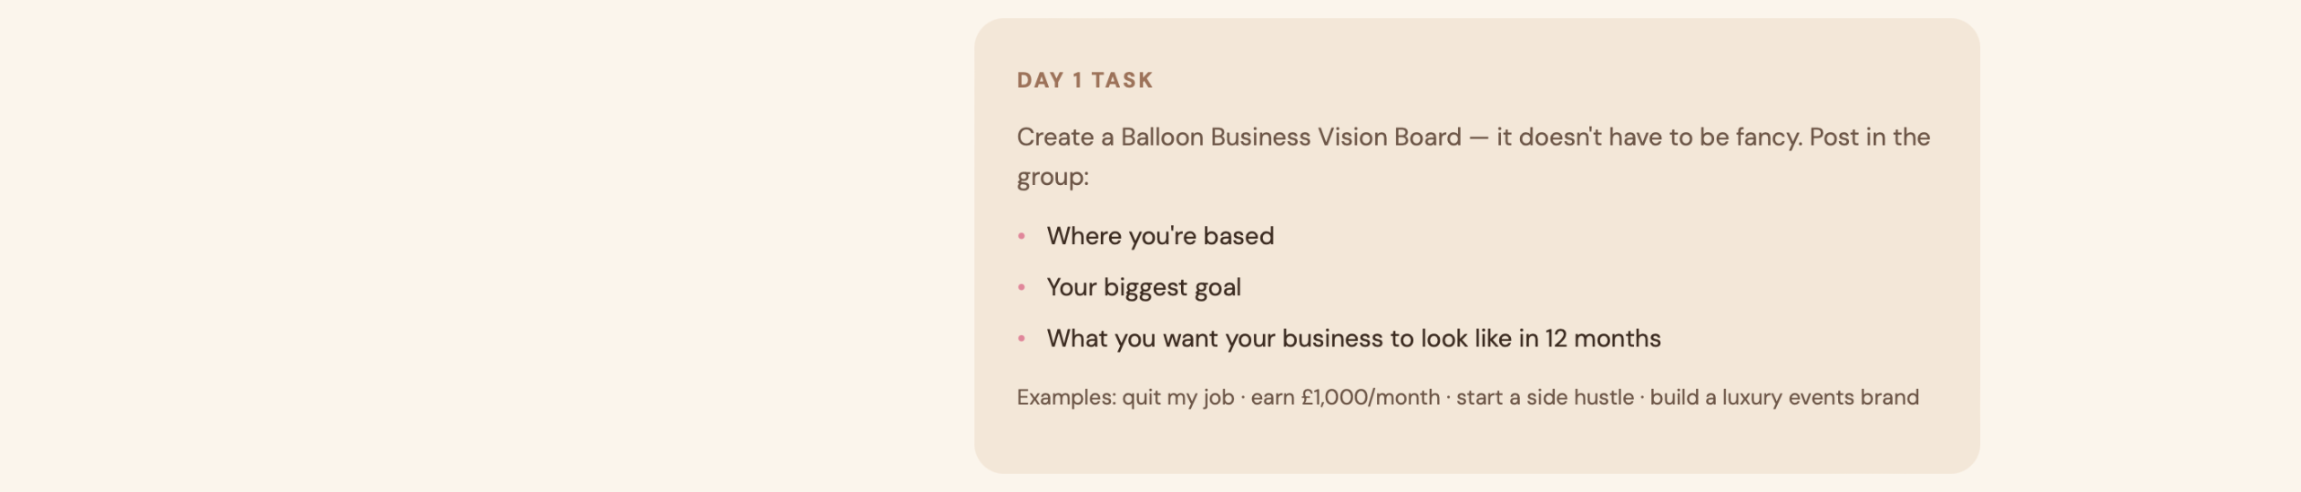Click the word group: on second line
This screenshot has height=492, width=2301.
1053,177
